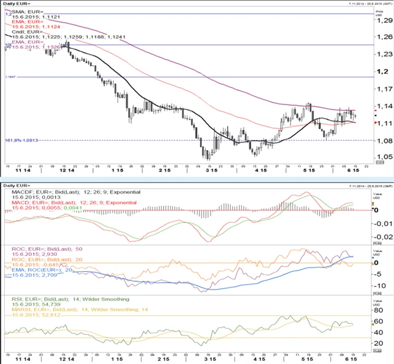Click price axis value 1,26

384,37
